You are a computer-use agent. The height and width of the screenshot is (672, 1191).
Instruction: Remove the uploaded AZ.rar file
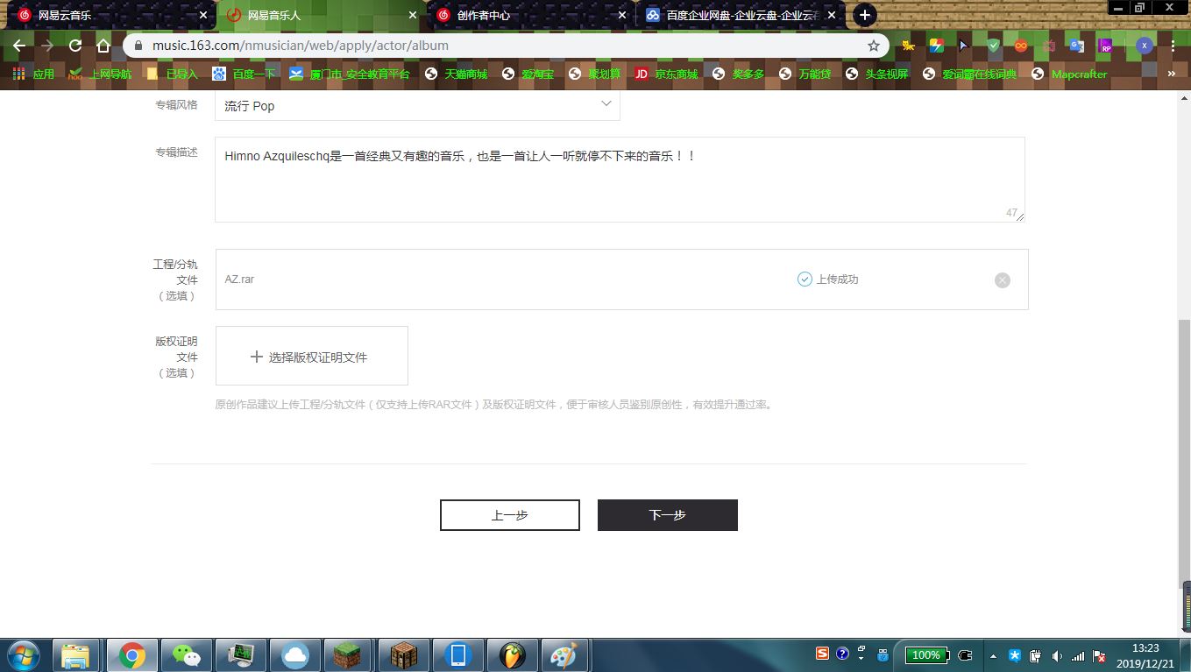pos(1002,279)
